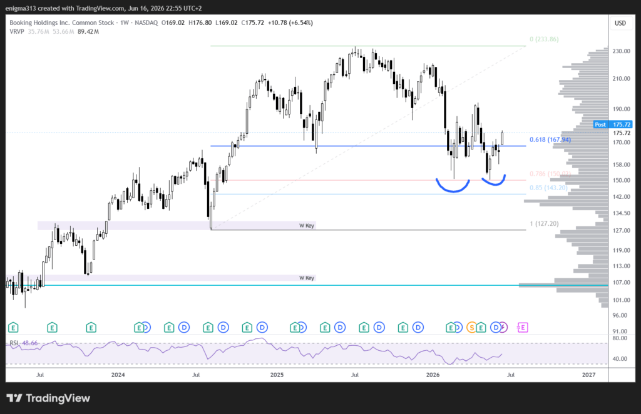This screenshot has height=414, width=641.
Task: Click the change value +10.78 (+6.54%)
Action: 290,23
